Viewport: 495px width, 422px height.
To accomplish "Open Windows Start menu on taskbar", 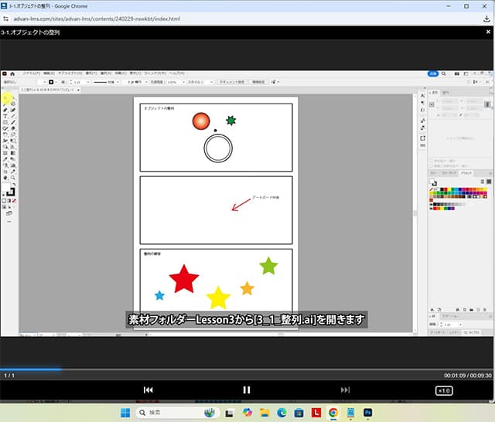I will tap(127, 413).
